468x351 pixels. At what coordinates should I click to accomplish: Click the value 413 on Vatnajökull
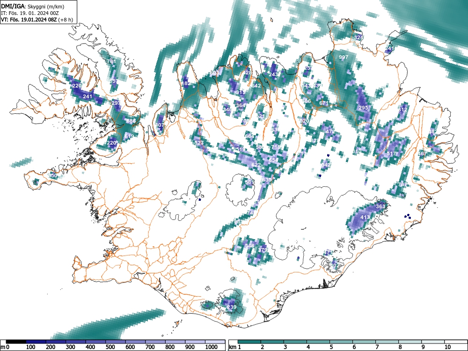point(366,217)
